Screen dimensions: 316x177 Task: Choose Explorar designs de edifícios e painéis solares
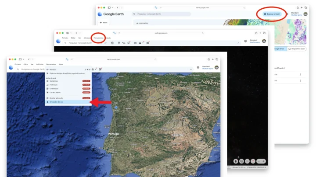tap(68, 73)
